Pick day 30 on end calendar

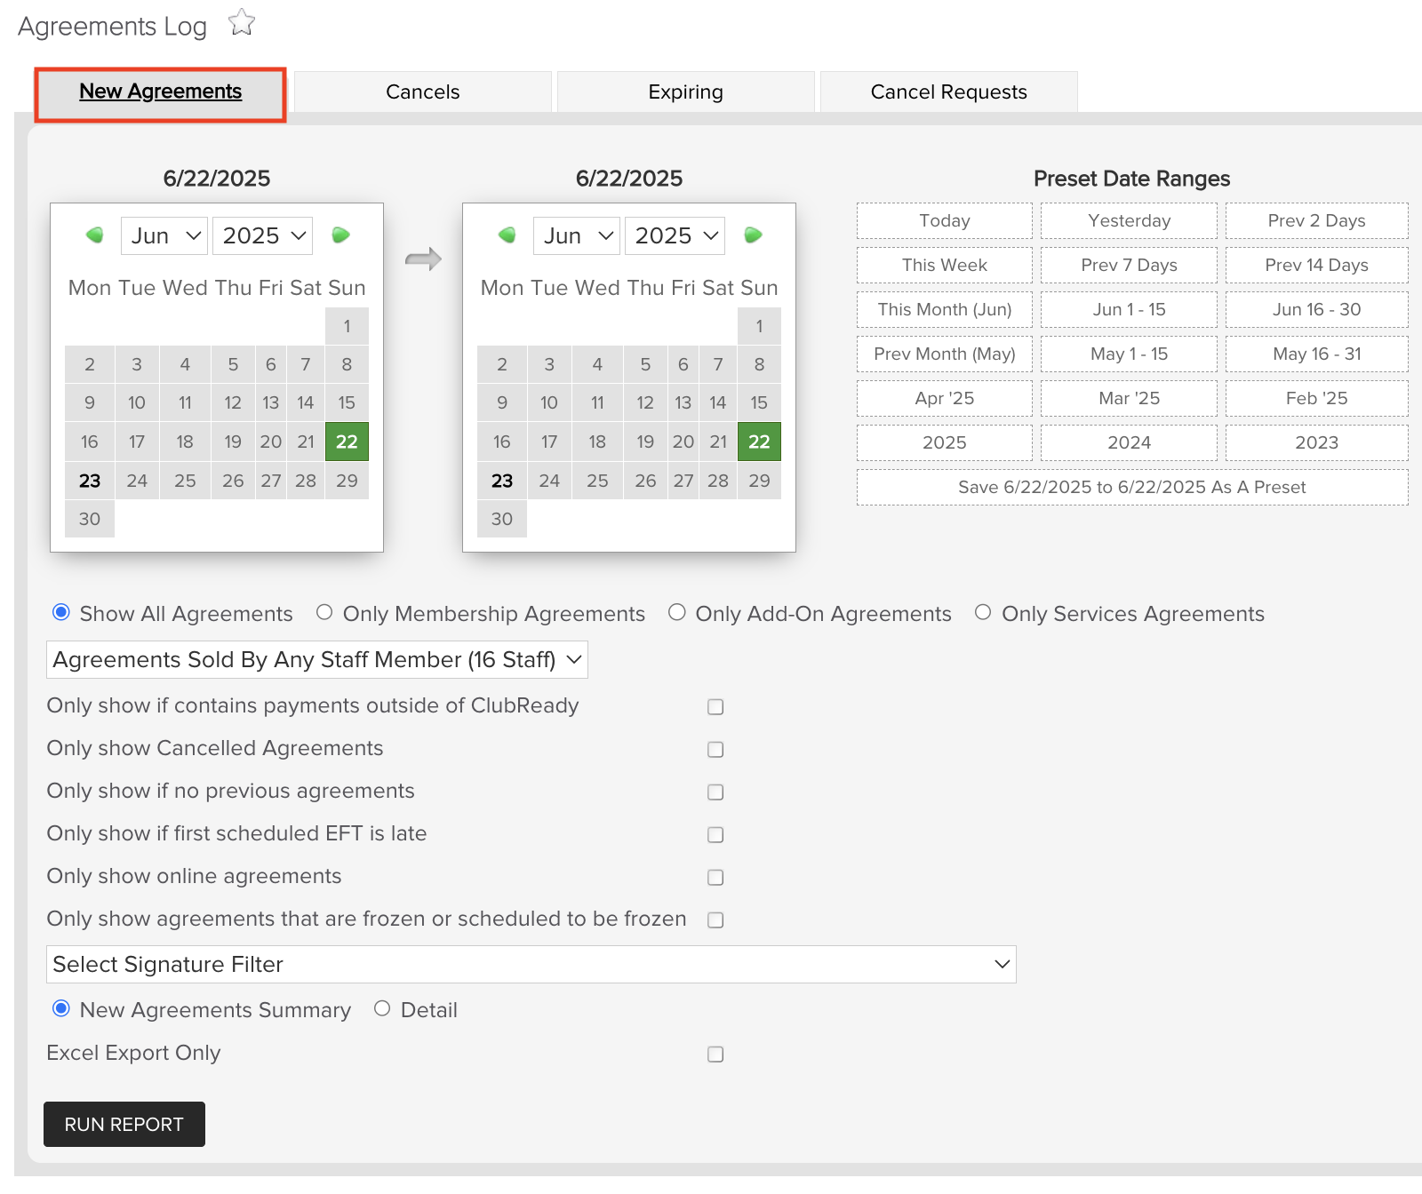[x=502, y=519]
